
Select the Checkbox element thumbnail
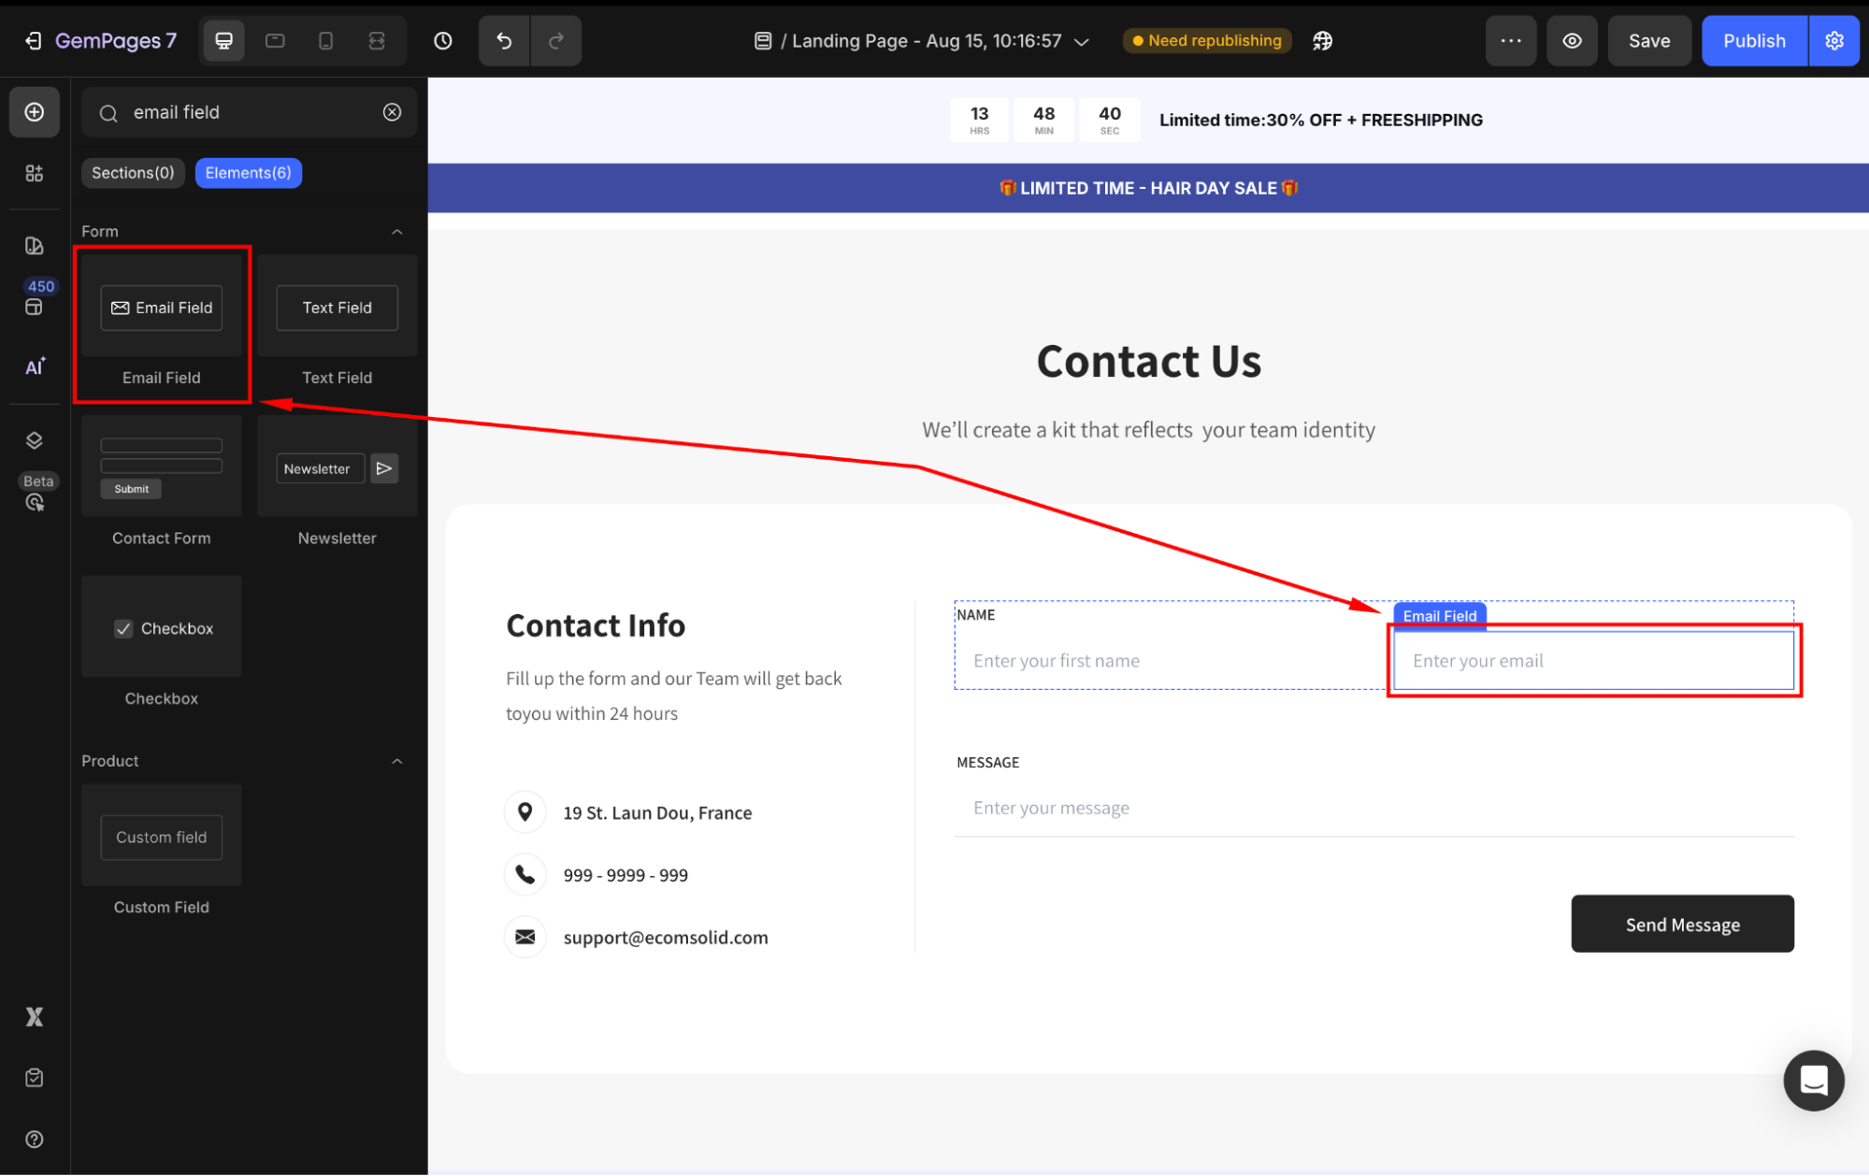(162, 627)
